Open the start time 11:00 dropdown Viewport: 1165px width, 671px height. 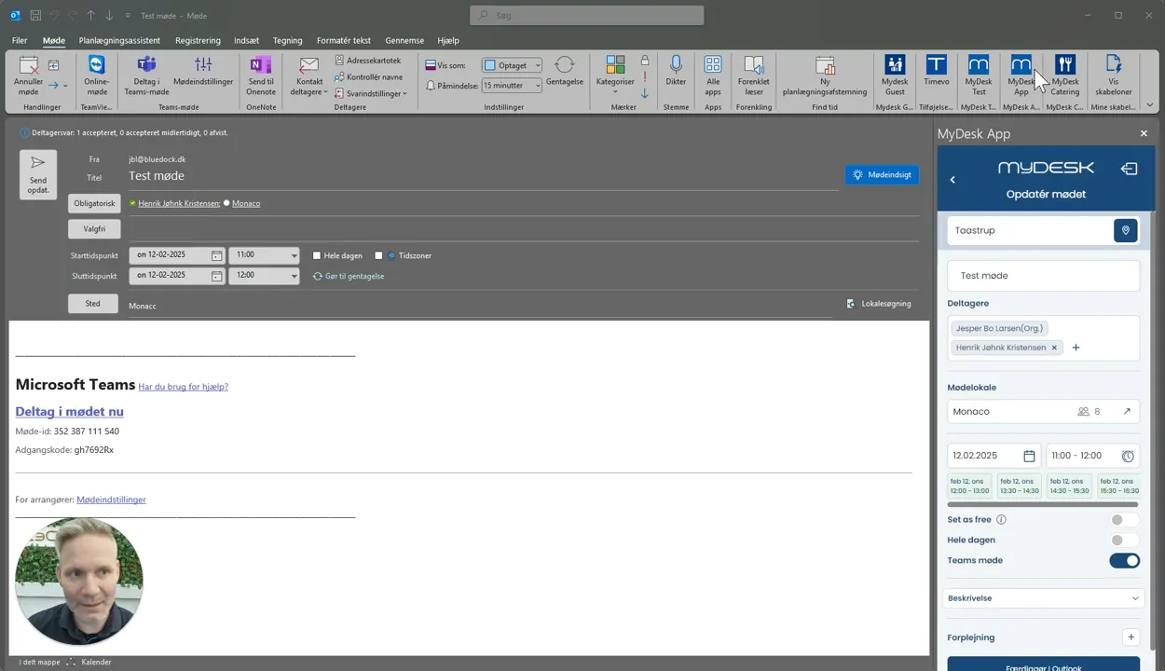tap(294, 255)
